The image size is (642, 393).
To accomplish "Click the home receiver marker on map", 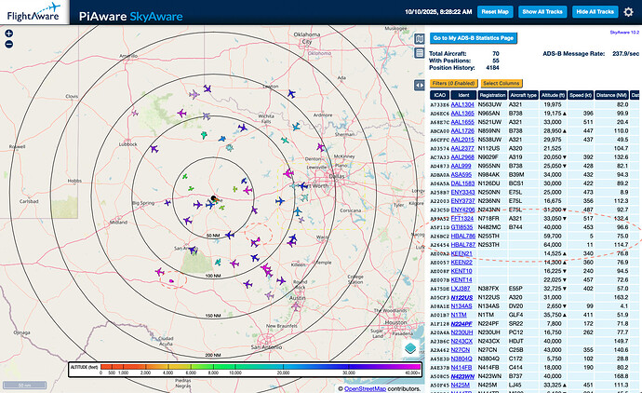I will [x=213, y=198].
